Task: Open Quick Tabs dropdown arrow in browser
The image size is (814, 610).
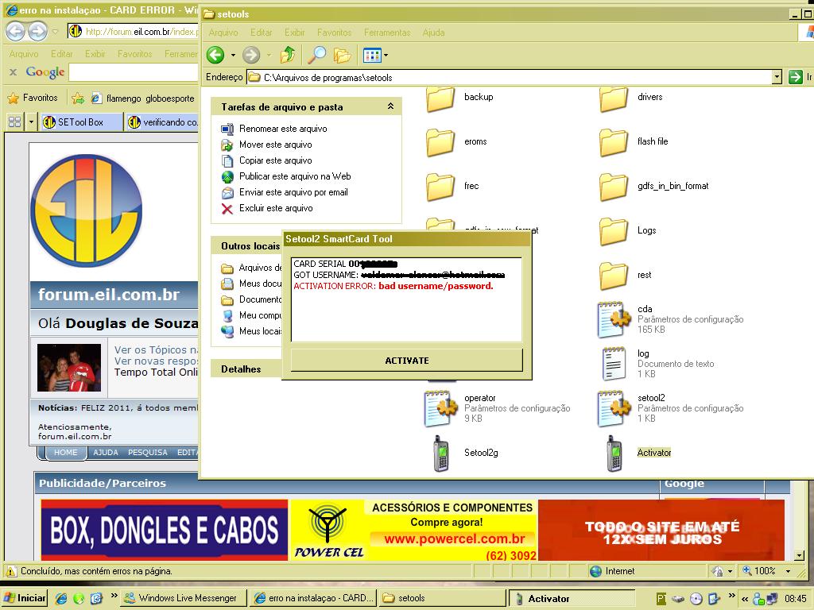Action: pos(31,122)
